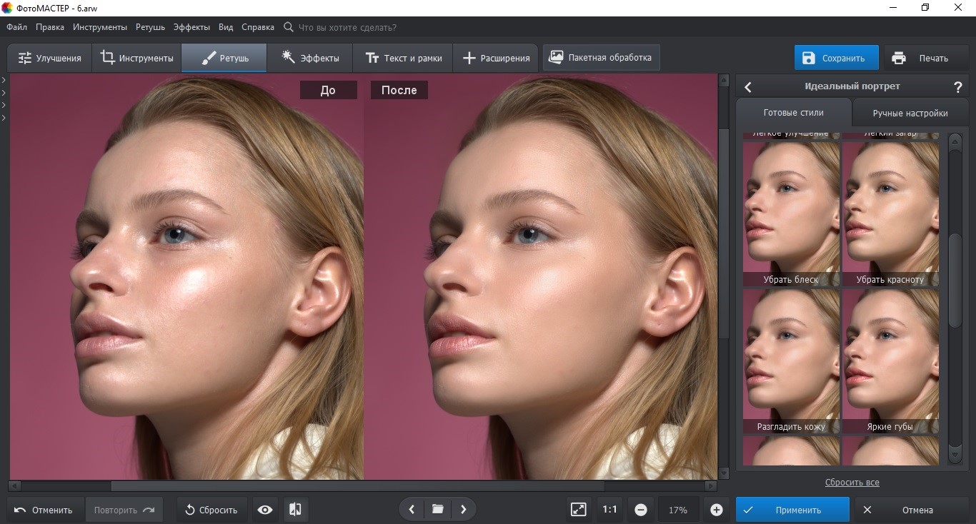Open the Правка menu

pyautogui.click(x=50, y=27)
